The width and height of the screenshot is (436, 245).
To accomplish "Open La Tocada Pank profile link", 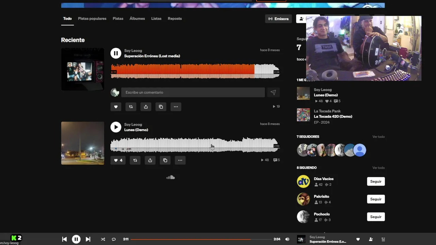I will pyautogui.click(x=327, y=111).
